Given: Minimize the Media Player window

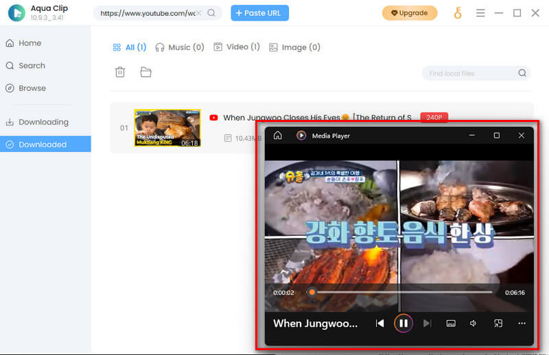Looking at the screenshot, I should (x=472, y=135).
